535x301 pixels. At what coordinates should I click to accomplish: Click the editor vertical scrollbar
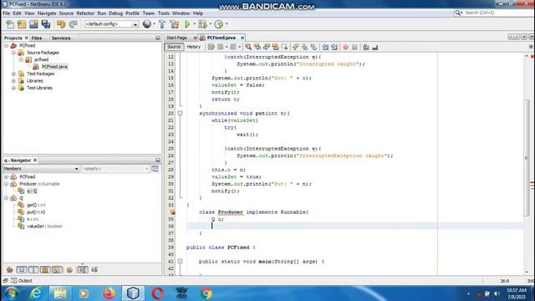coord(527,157)
